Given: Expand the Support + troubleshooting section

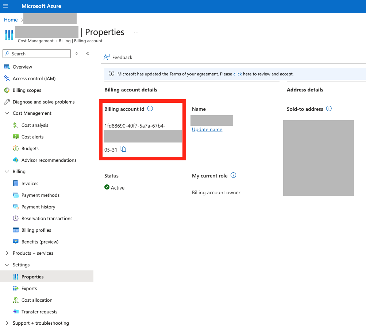Looking at the screenshot, I should click(7, 323).
